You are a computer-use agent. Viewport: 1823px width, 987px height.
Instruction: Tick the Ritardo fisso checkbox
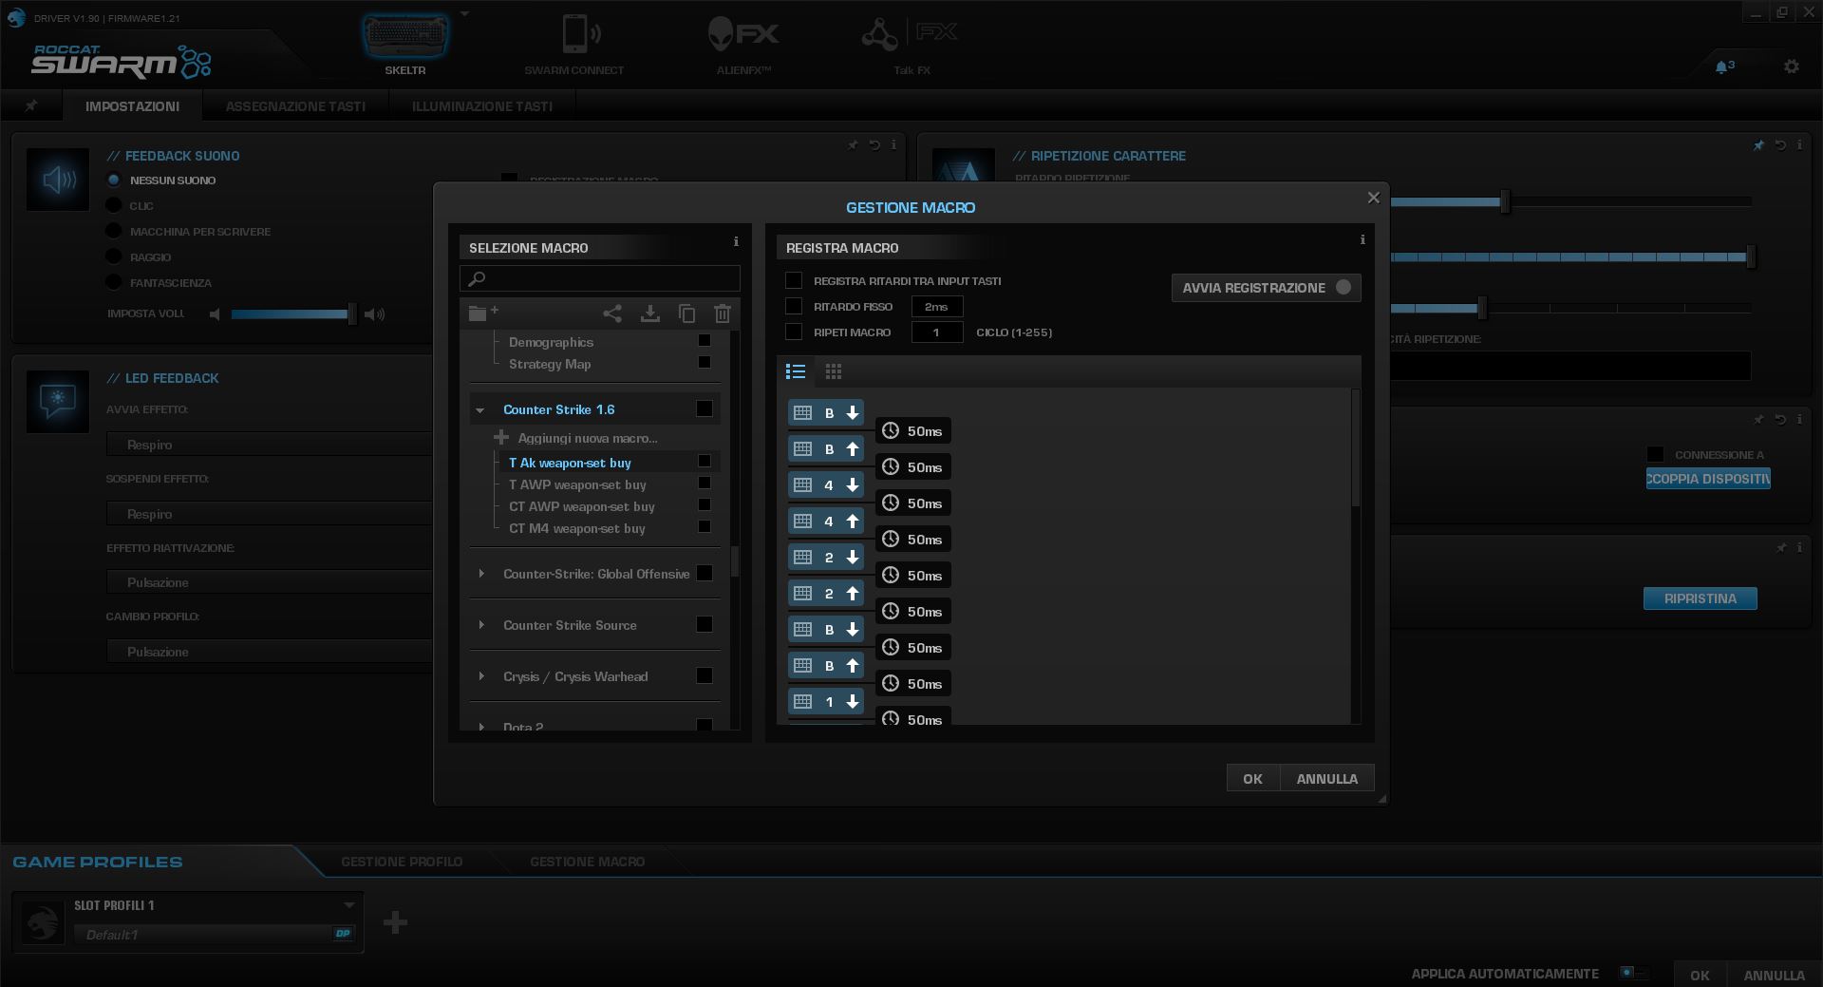(x=794, y=307)
